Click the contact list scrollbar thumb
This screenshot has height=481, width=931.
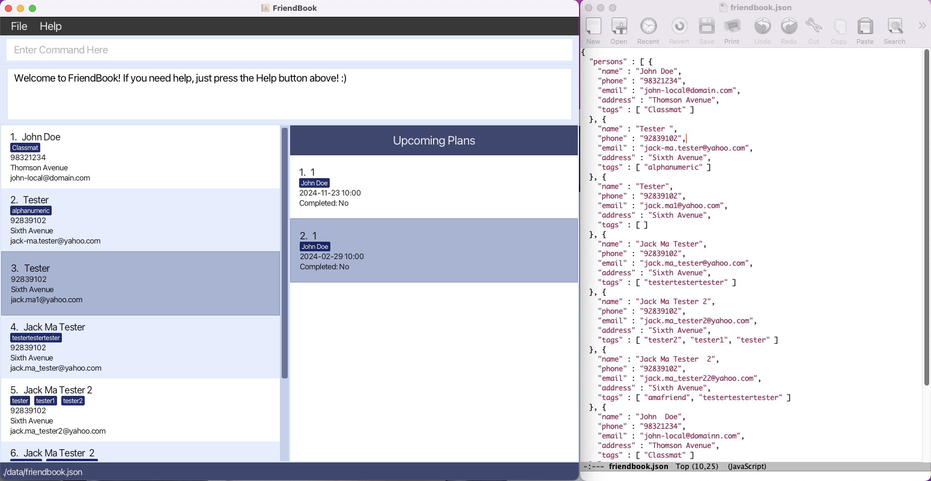point(285,252)
